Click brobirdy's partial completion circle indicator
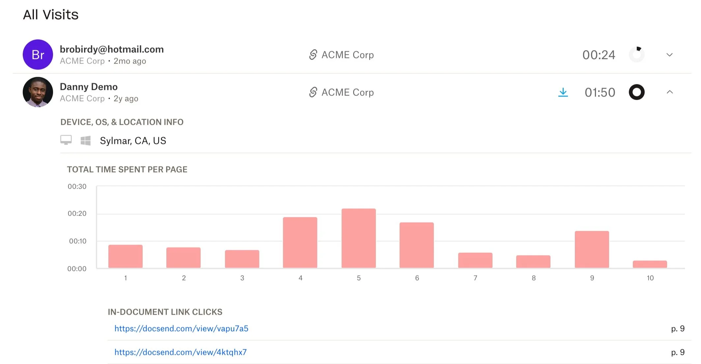Image resolution: width=701 pixels, height=364 pixels. [636, 55]
